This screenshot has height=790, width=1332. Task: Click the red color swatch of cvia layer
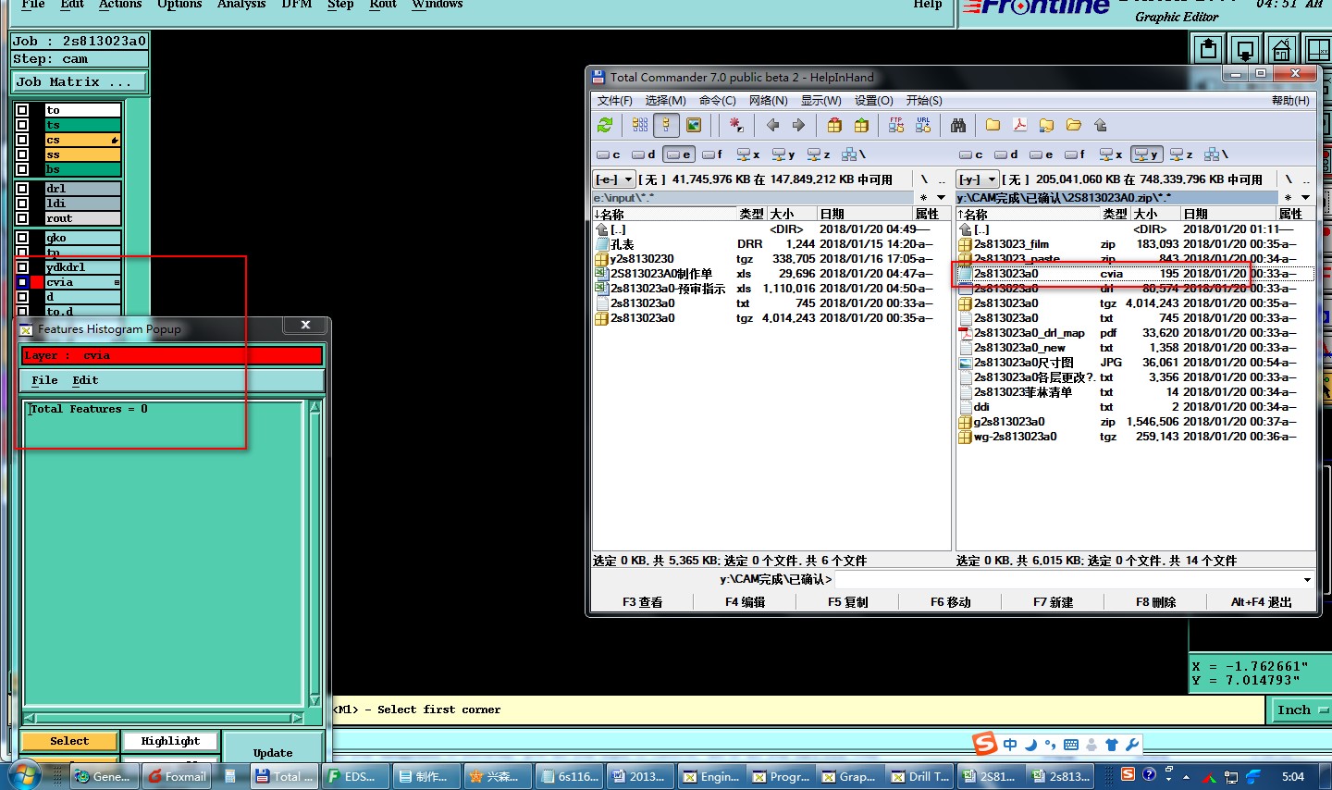tap(37, 282)
